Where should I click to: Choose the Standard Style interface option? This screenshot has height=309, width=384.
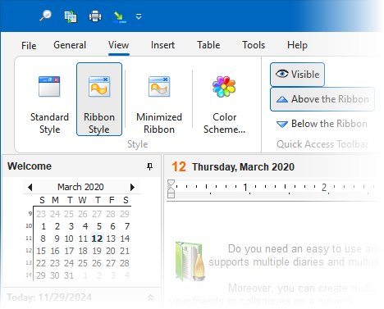coord(49,99)
